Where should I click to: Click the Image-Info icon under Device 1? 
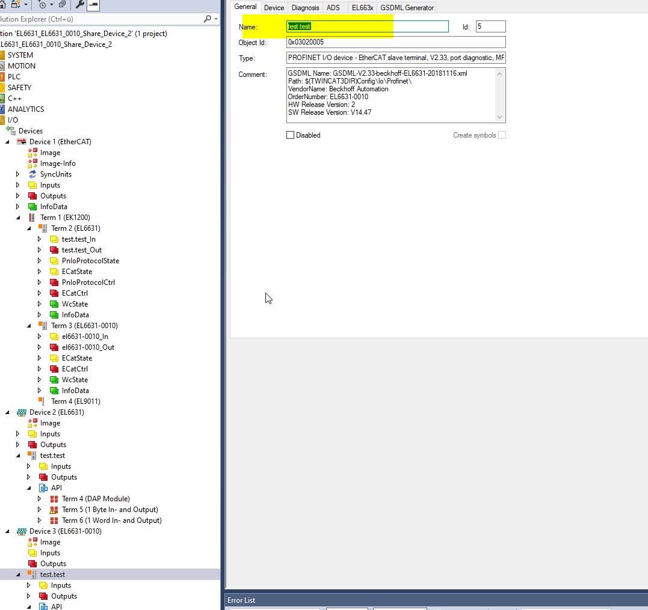(33, 163)
